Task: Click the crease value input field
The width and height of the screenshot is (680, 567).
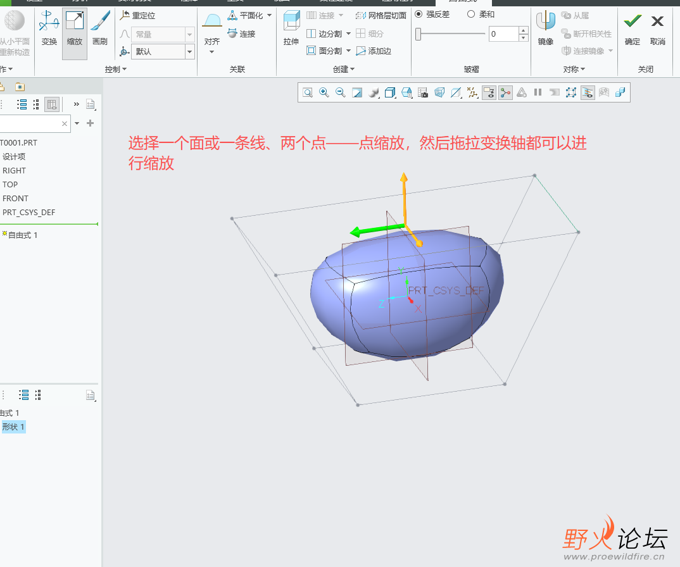Action: [x=503, y=34]
